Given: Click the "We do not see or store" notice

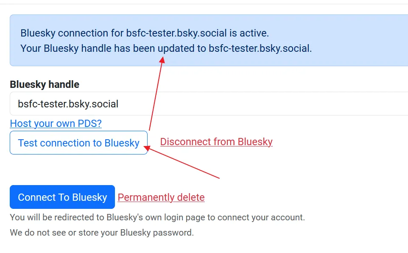Looking at the screenshot, I should click(102, 232).
